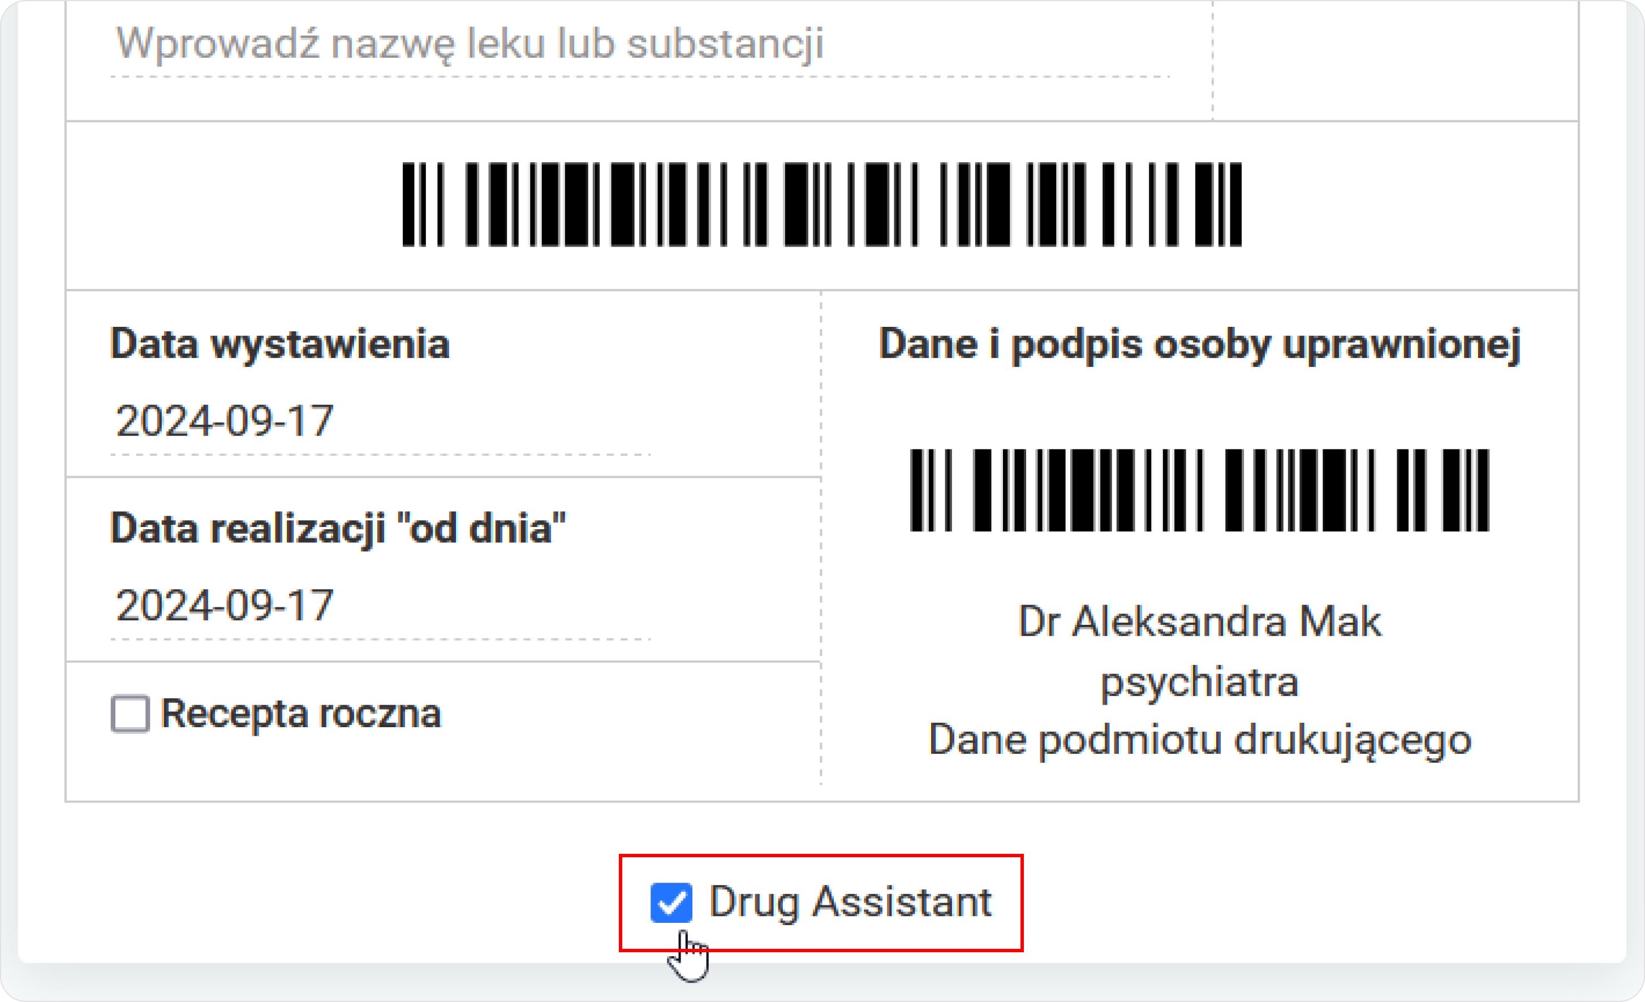The width and height of the screenshot is (1645, 1002).
Task: Click the Data wystawienia section label
Action: (281, 343)
